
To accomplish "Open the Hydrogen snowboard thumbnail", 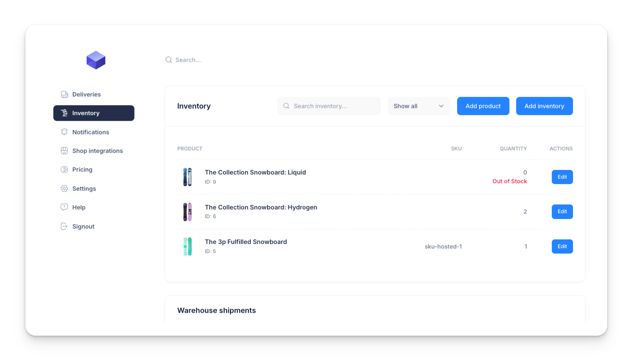I will (x=188, y=212).
